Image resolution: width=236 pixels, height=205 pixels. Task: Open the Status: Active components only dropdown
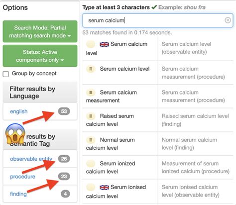point(40,56)
